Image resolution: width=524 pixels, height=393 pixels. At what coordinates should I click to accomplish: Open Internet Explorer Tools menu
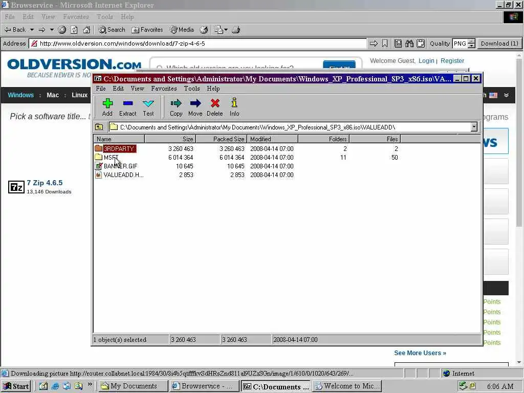[x=105, y=17]
